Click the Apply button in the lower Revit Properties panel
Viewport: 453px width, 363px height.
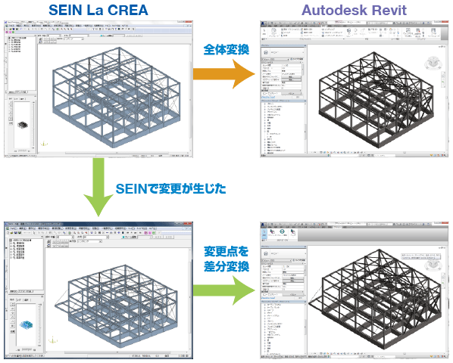(x=301, y=298)
